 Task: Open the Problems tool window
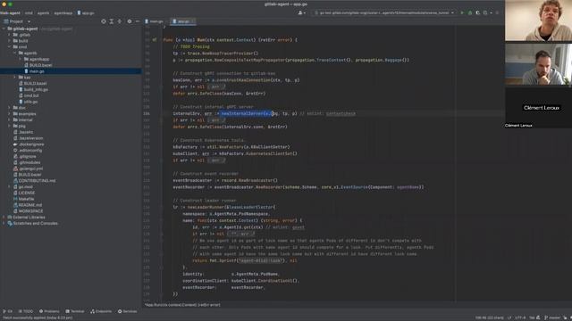click(x=49, y=311)
